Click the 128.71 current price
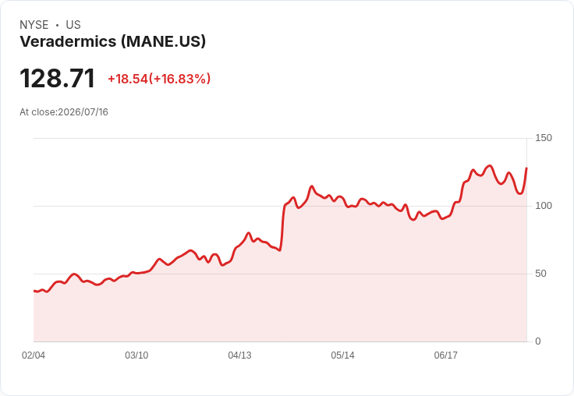 (58, 78)
